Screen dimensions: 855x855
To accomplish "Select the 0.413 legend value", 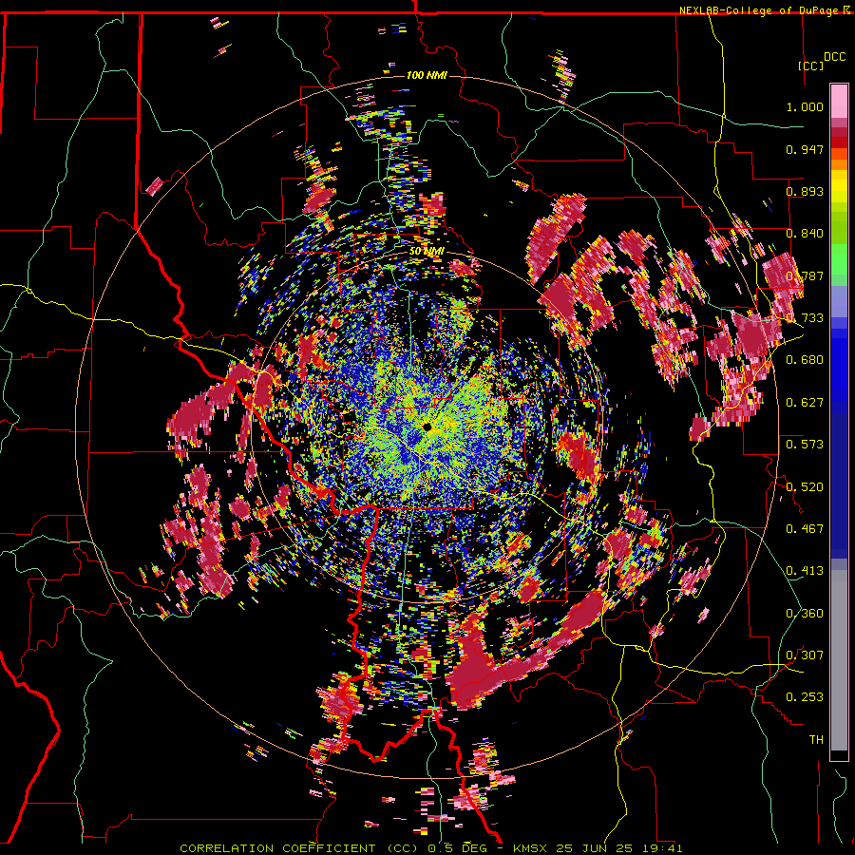I will [805, 571].
